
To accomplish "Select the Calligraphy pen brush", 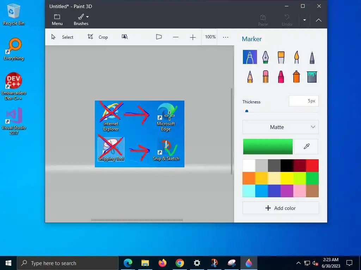I will pos(265,57).
